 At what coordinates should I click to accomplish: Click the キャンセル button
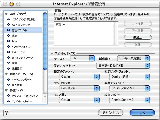click(x=111, y=113)
